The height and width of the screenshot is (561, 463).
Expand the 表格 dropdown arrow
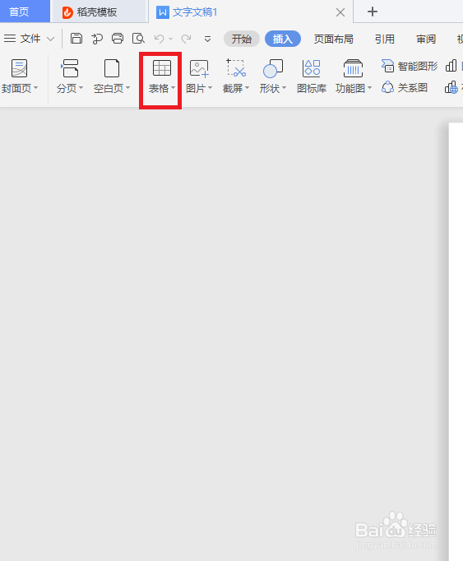click(174, 88)
